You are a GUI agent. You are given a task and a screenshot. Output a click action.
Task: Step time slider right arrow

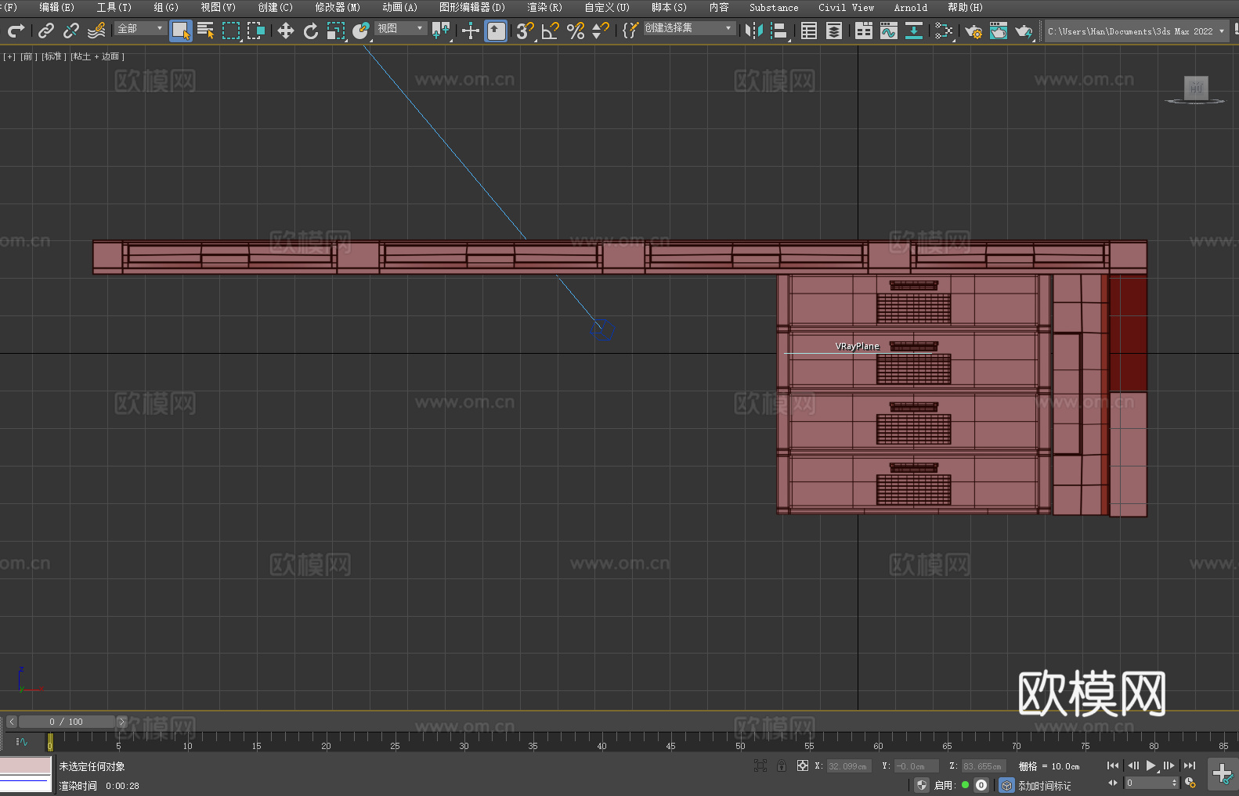coord(121,722)
